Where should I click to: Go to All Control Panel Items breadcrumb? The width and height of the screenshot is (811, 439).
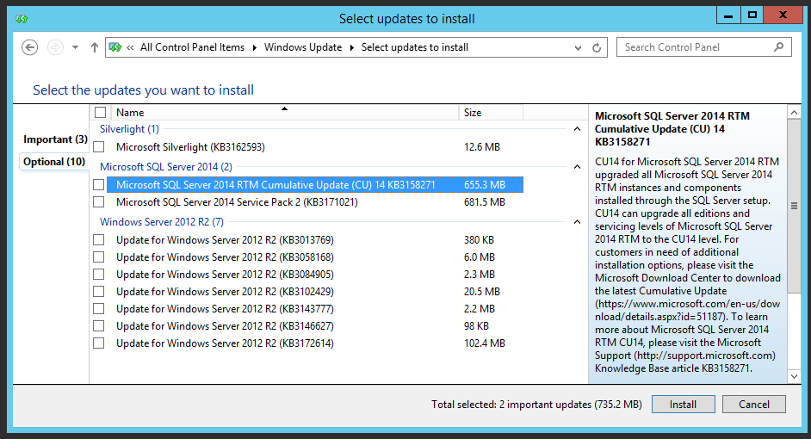click(192, 47)
